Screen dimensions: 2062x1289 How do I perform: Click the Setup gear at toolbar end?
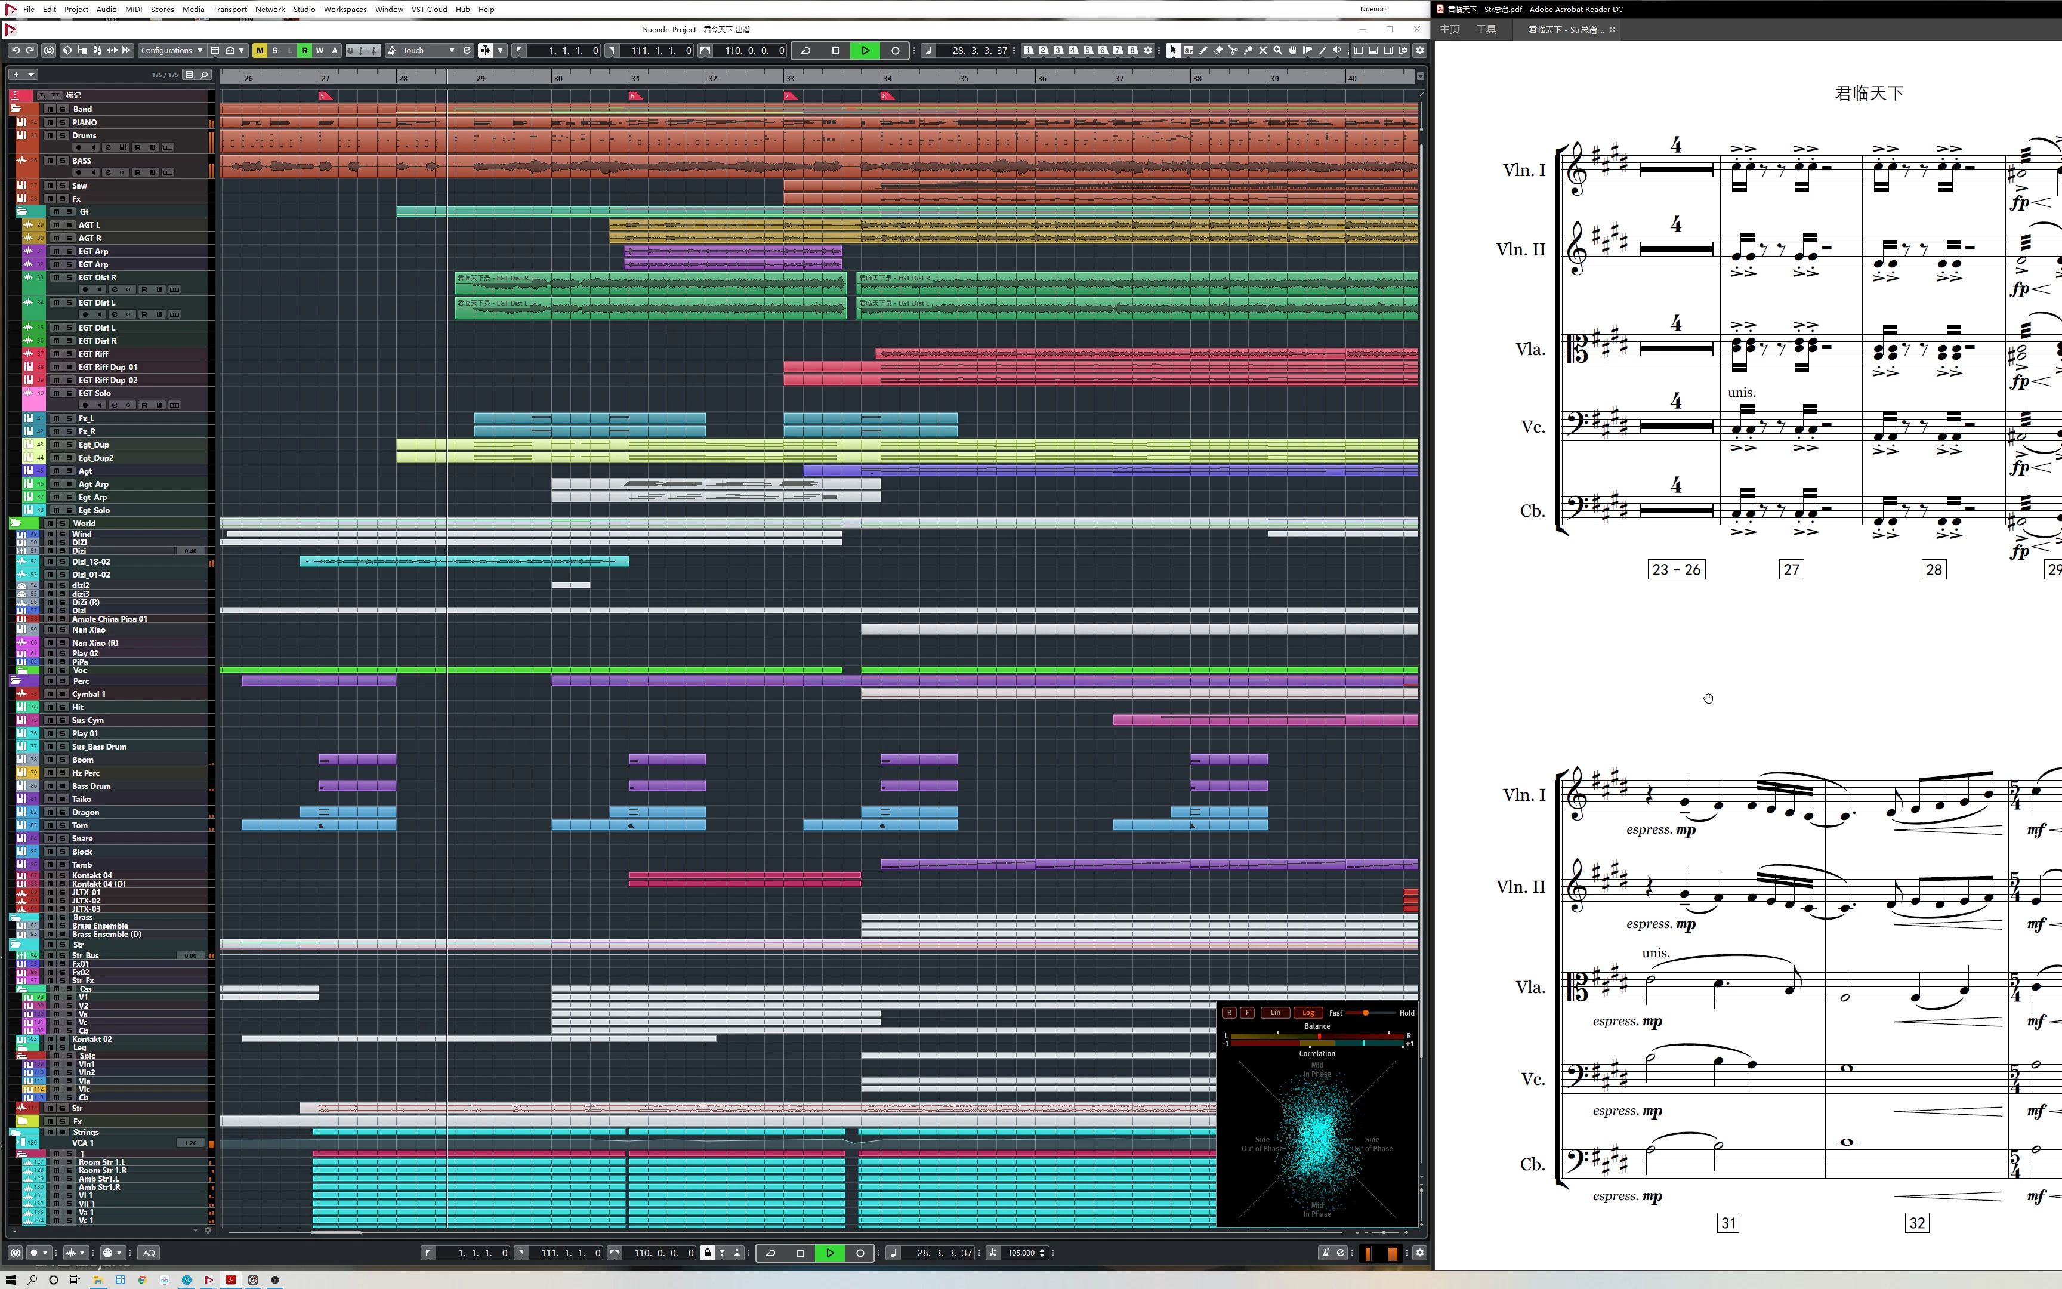point(1419,50)
